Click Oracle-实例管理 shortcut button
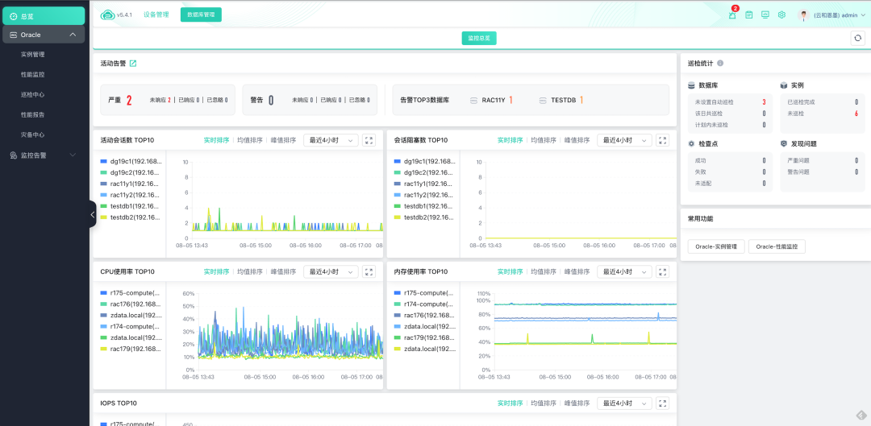This screenshot has width=871, height=426. 716,247
